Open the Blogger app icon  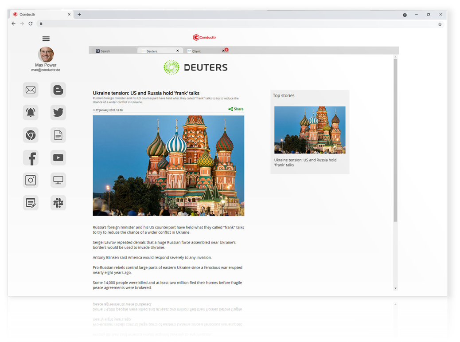pyautogui.click(x=58, y=90)
